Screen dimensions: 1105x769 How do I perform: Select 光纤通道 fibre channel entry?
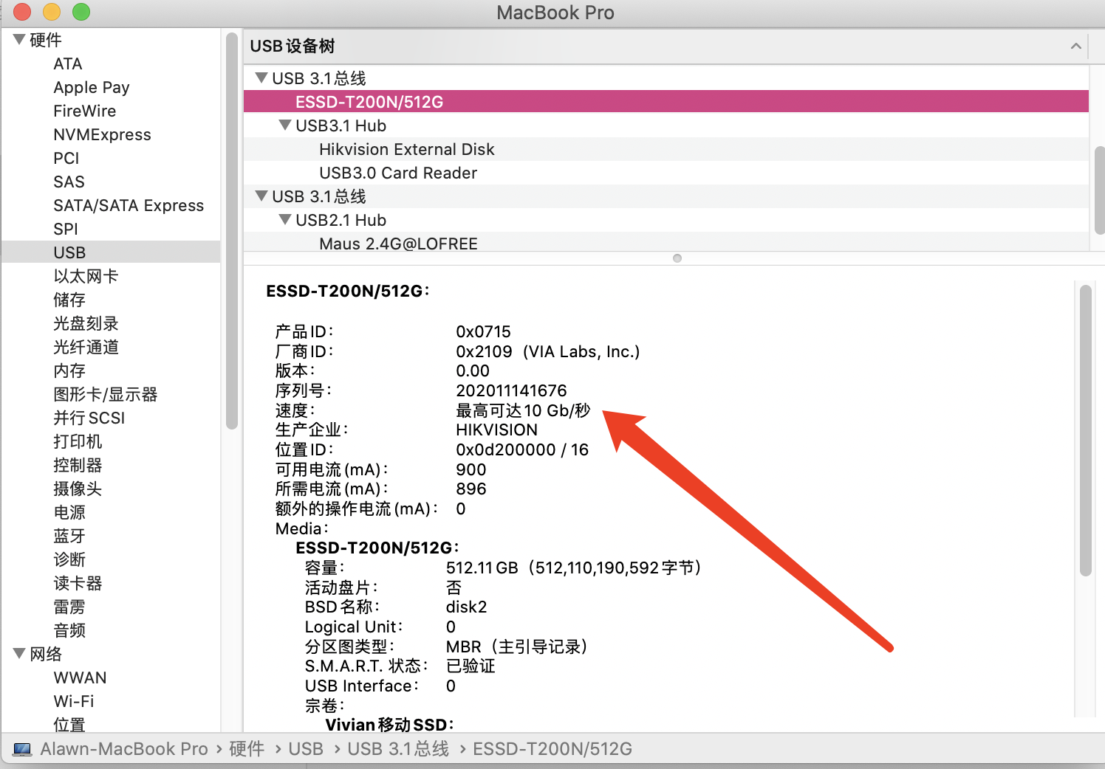86,347
